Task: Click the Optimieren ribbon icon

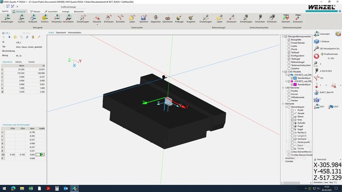Action: click(x=167, y=19)
